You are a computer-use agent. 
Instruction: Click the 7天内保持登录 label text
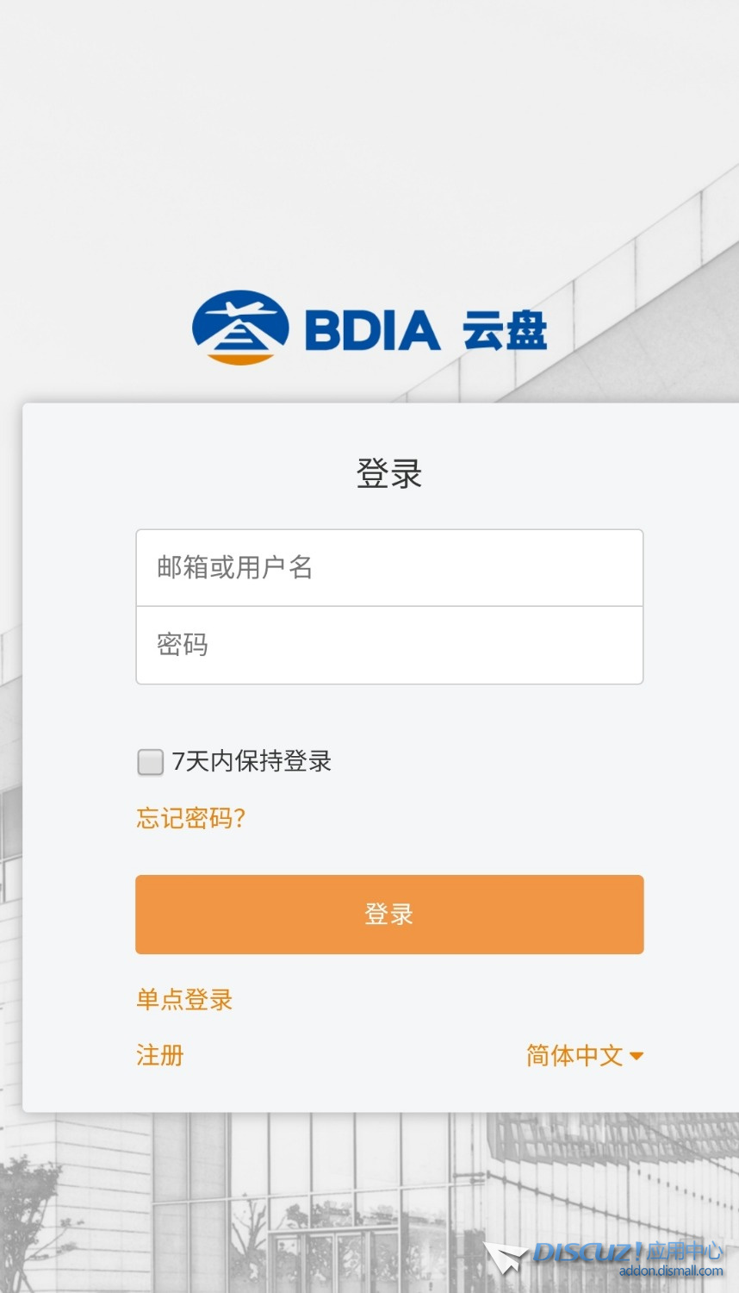pos(252,761)
